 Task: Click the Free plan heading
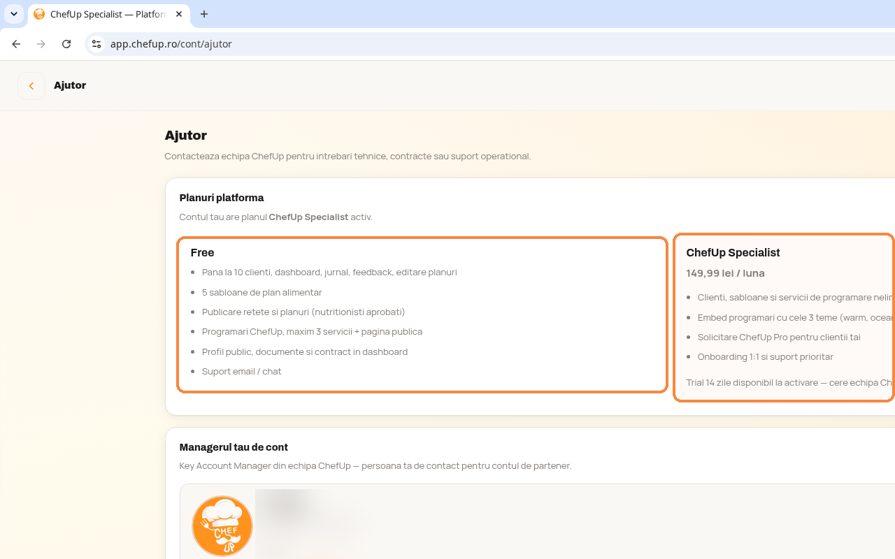click(202, 253)
